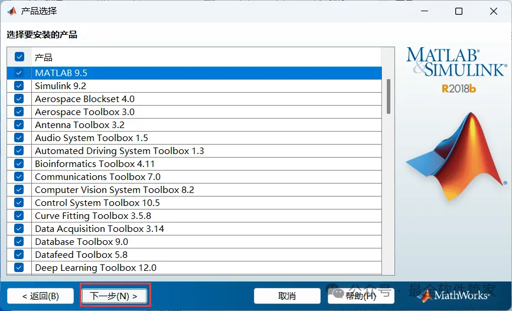The image size is (512, 311).
Task: Toggle the select-all 产品 header checkbox
Action: click(19, 57)
